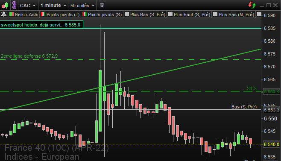Click the 6 553,3 price tag
The height and width of the screenshot is (161, 281).
tap(271, 110)
